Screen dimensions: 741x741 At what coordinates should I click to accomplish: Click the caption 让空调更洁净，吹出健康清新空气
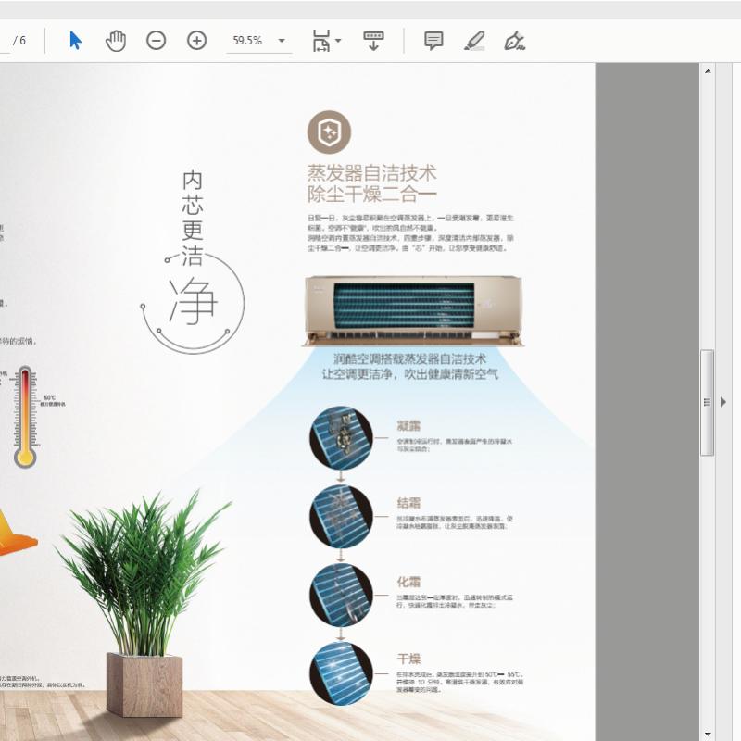[409, 375]
